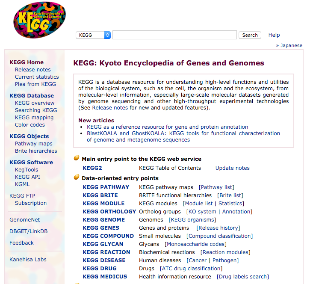The width and height of the screenshot is (313, 284).
Task: Click bullet icon beside Main entry point heading
Action: (77, 158)
